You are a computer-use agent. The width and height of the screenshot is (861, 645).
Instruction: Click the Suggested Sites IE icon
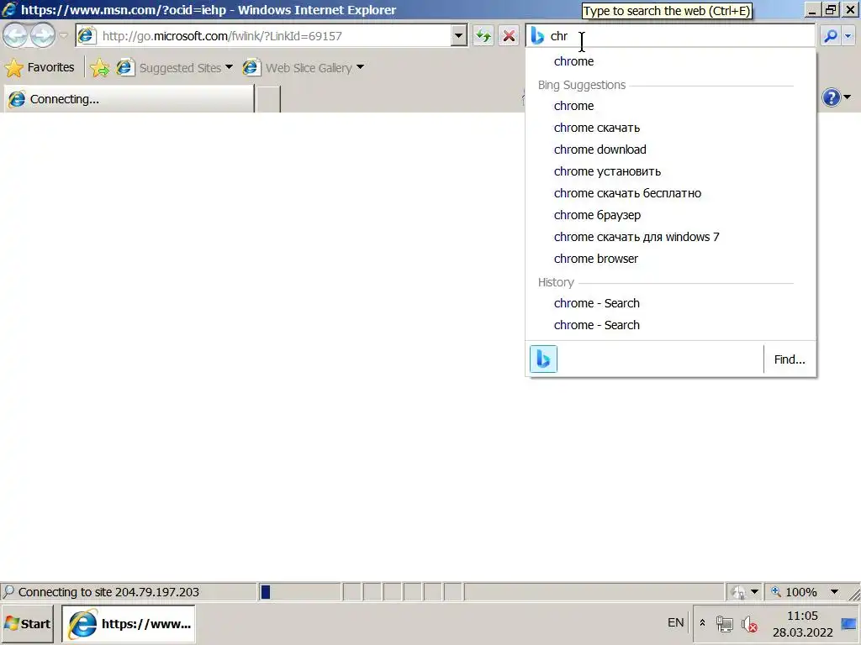point(124,67)
